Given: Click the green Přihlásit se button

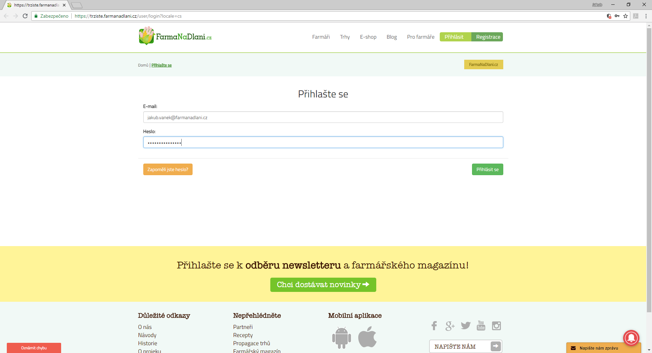Looking at the screenshot, I should click(x=487, y=169).
